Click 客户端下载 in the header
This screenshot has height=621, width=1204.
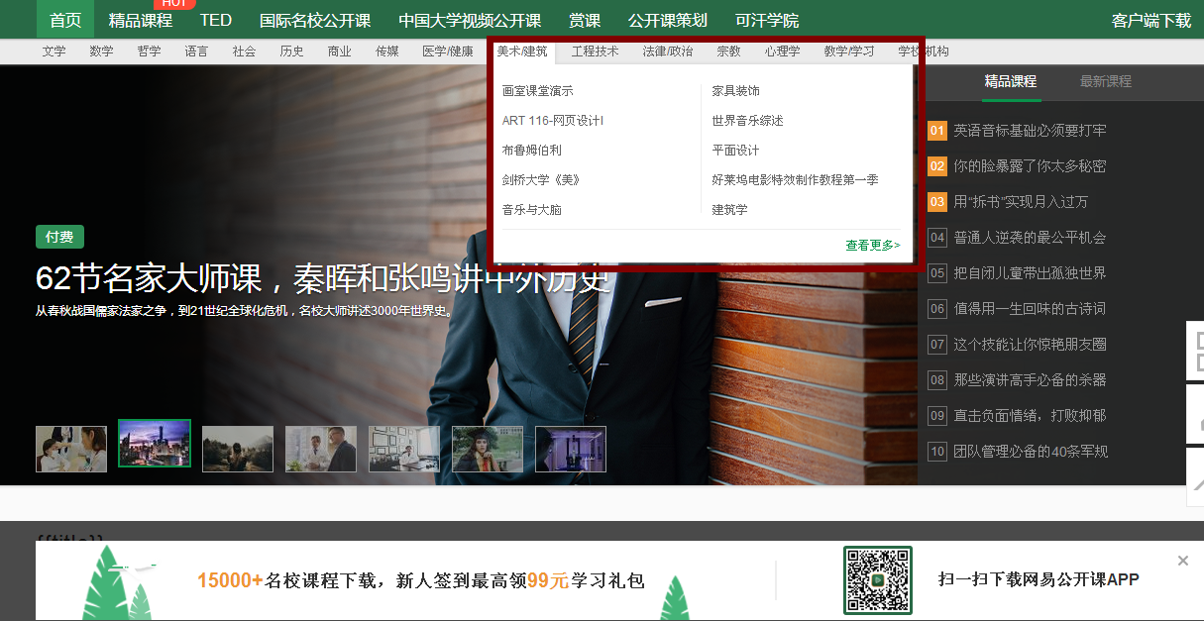click(1150, 21)
